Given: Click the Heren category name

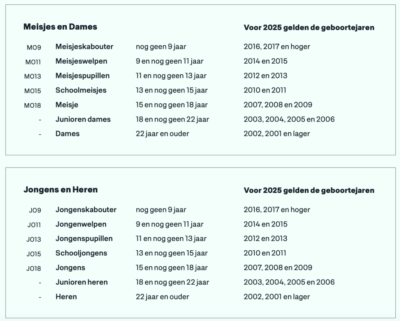Looking at the screenshot, I should point(66,297).
